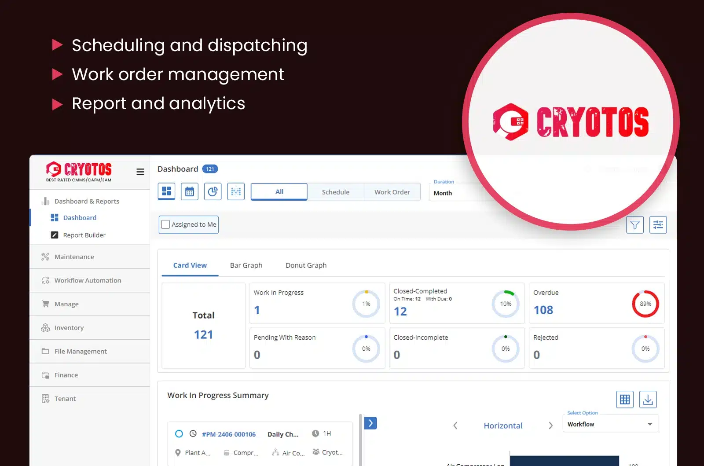Open the table grid icon in Work In Progress Summary
The height and width of the screenshot is (466, 704).
click(x=624, y=399)
